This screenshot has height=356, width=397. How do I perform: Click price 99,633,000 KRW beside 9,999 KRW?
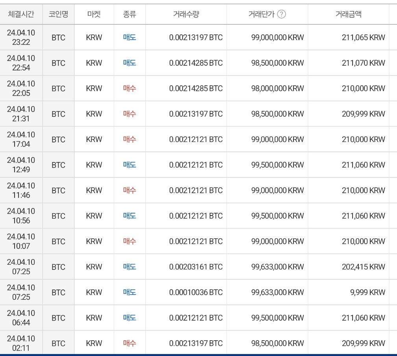pyautogui.click(x=277, y=292)
